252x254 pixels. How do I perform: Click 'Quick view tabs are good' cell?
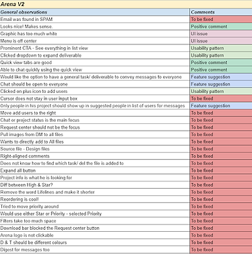[x=94, y=63]
